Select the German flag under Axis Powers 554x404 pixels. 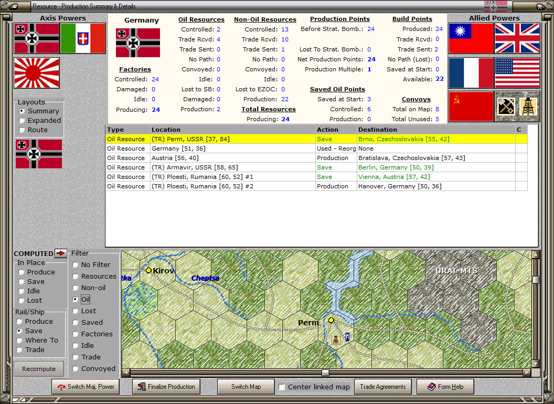pyautogui.click(x=36, y=39)
